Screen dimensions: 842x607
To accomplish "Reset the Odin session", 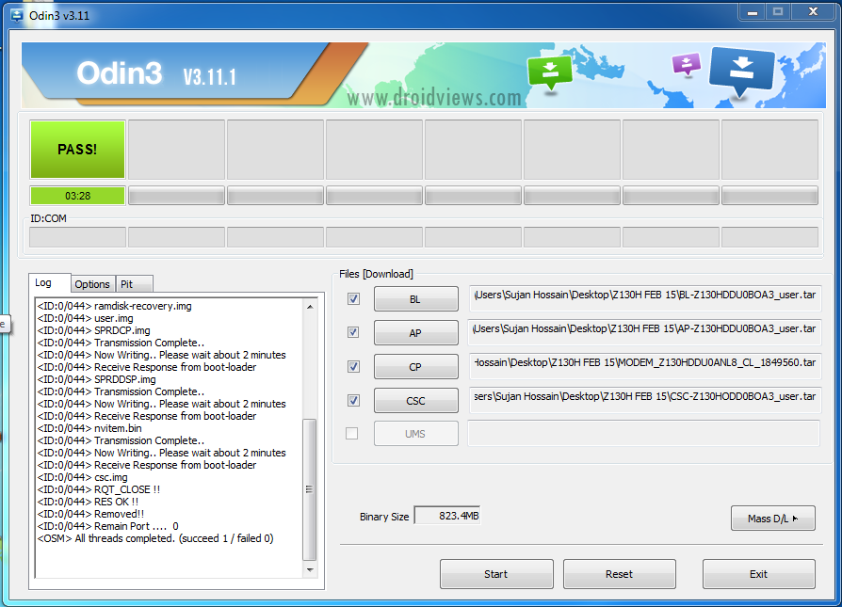I will pyautogui.click(x=619, y=574).
